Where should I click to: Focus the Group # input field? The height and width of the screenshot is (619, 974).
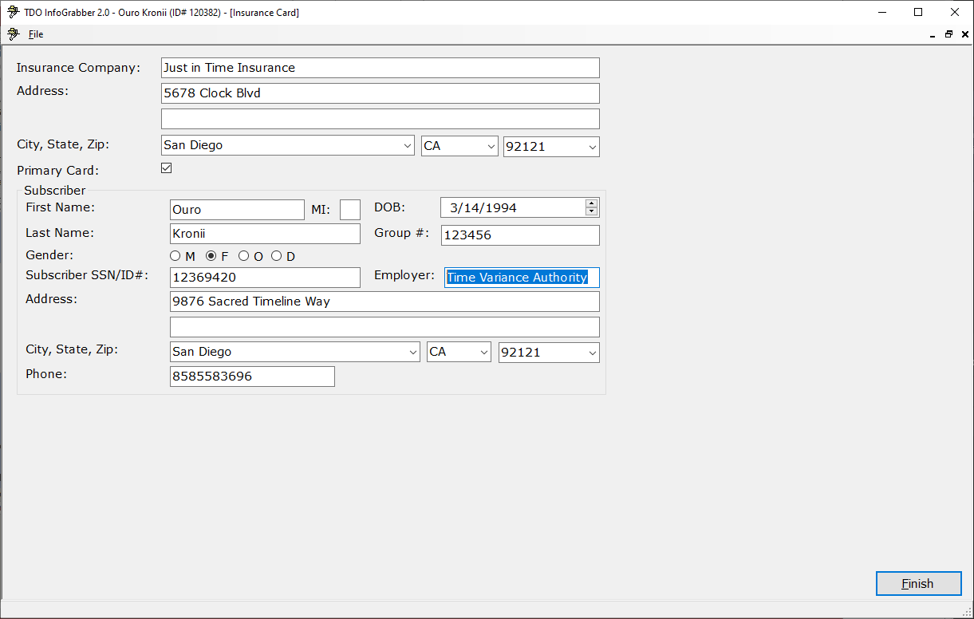(x=519, y=235)
